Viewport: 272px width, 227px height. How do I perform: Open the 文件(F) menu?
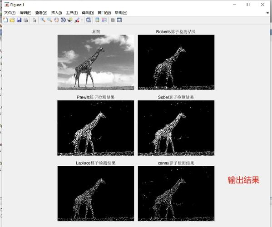pyautogui.click(x=10, y=13)
